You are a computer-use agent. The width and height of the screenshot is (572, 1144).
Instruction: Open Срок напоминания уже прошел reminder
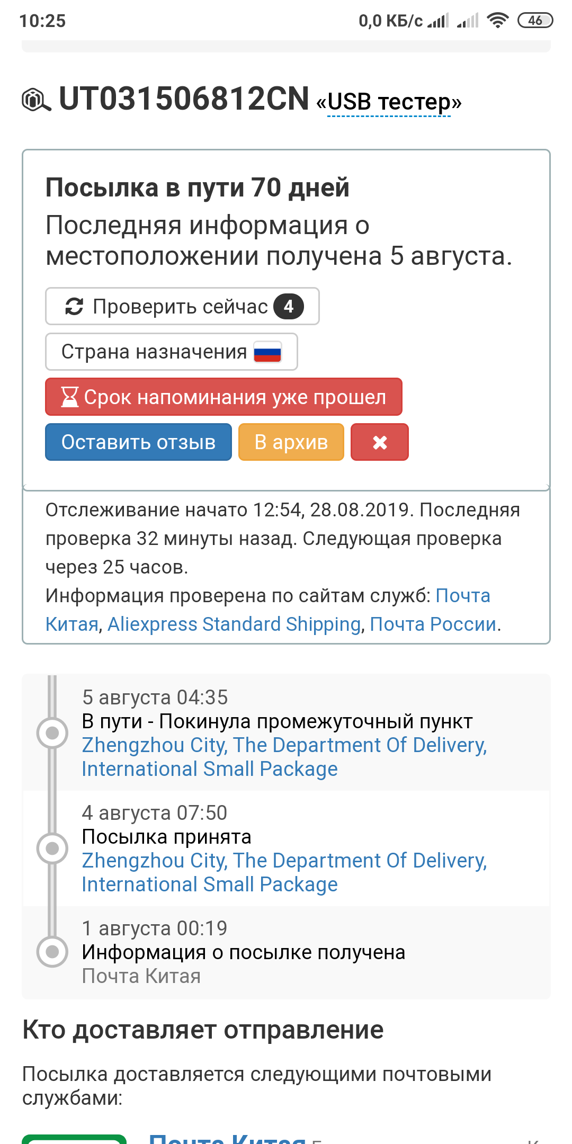(224, 397)
